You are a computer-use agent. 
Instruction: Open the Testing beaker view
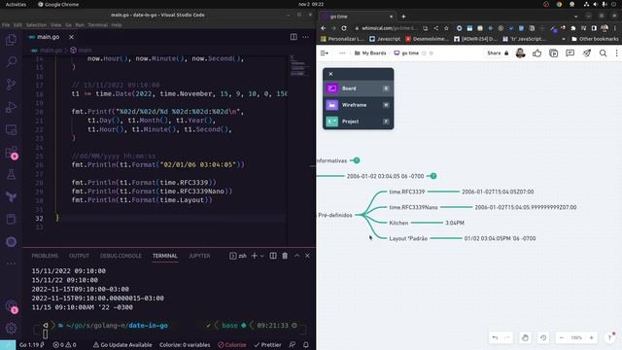(11, 174)
